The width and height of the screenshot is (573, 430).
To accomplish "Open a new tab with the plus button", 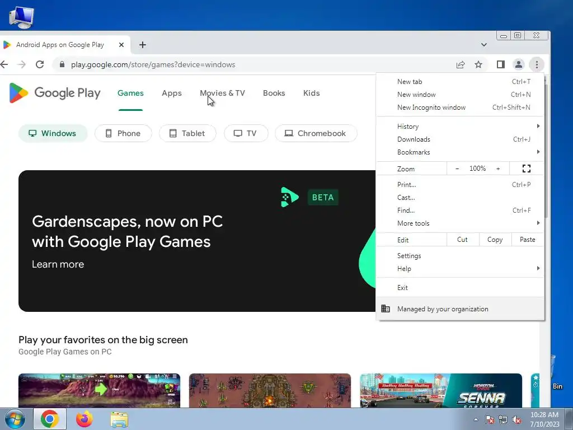I will click(x=143, y=45).
